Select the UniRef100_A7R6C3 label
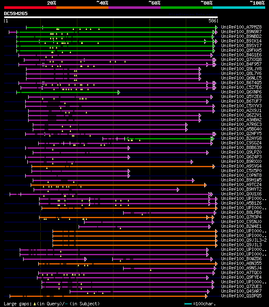The height and width of the screenshot is (307, 269). [x=241, y=124]
